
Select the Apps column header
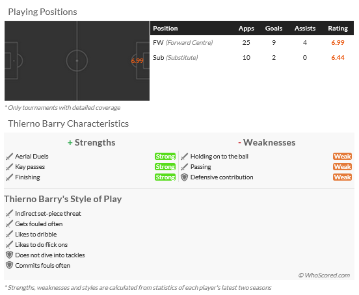(246, 29)
